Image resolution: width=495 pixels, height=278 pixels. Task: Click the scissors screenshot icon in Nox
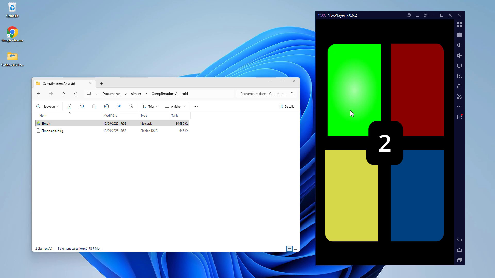pyautogui.click(x=459, y=97)
